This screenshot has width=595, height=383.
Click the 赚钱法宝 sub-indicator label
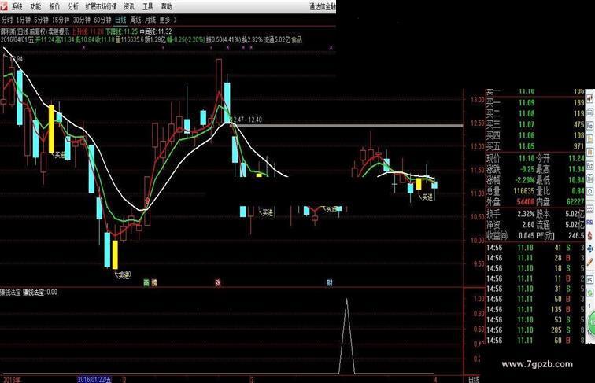pyautogui.click(x=11, y=293)
